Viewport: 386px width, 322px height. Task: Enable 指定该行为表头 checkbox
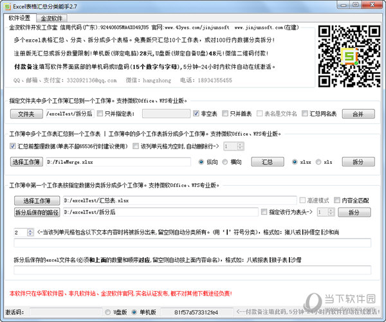264,212
